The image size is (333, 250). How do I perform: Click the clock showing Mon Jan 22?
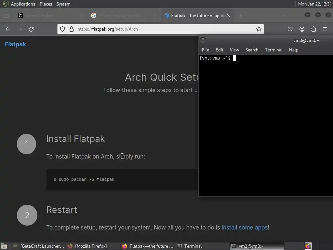315,4
